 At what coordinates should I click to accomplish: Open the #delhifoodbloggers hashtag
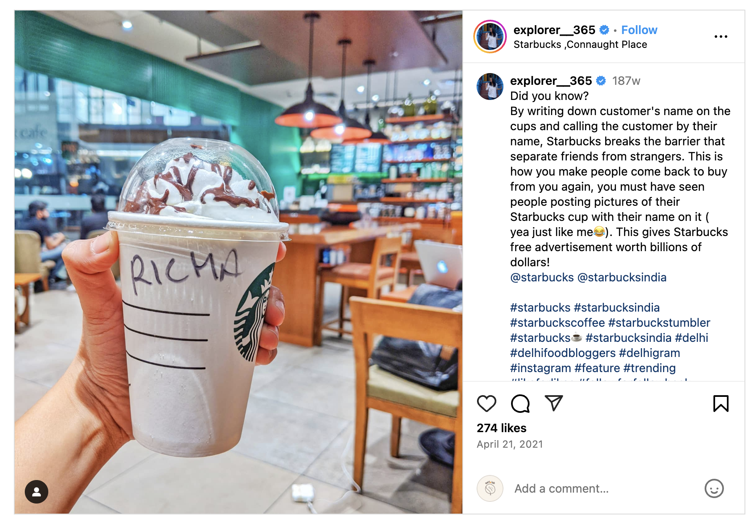pyautogui.click(x=563, y=353)
